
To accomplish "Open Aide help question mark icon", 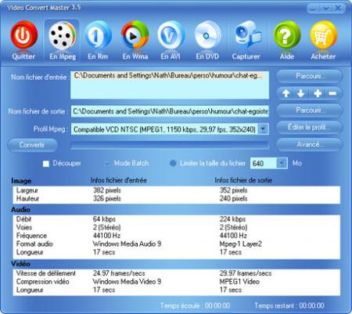I will [287, 35].
